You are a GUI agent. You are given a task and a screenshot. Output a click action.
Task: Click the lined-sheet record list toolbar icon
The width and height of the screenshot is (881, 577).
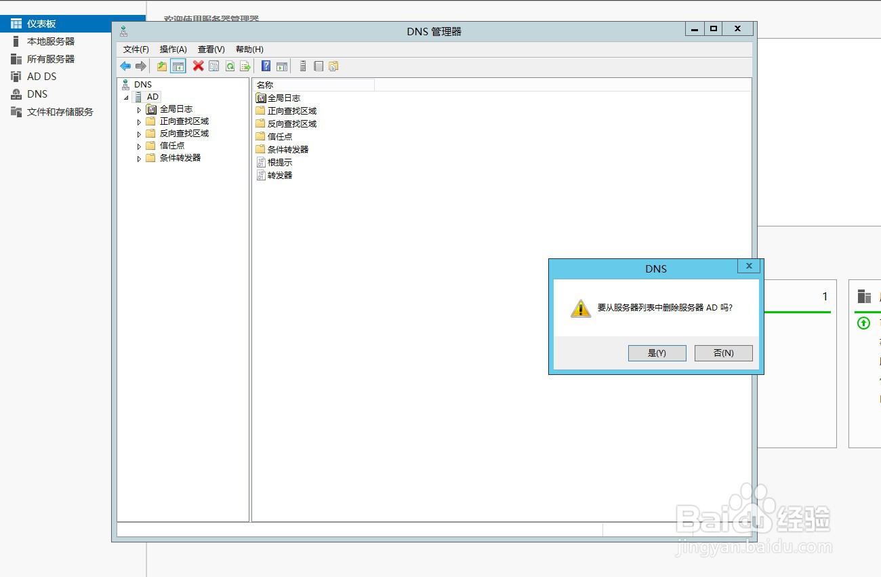pyautogui.click(x=319, y=66)
